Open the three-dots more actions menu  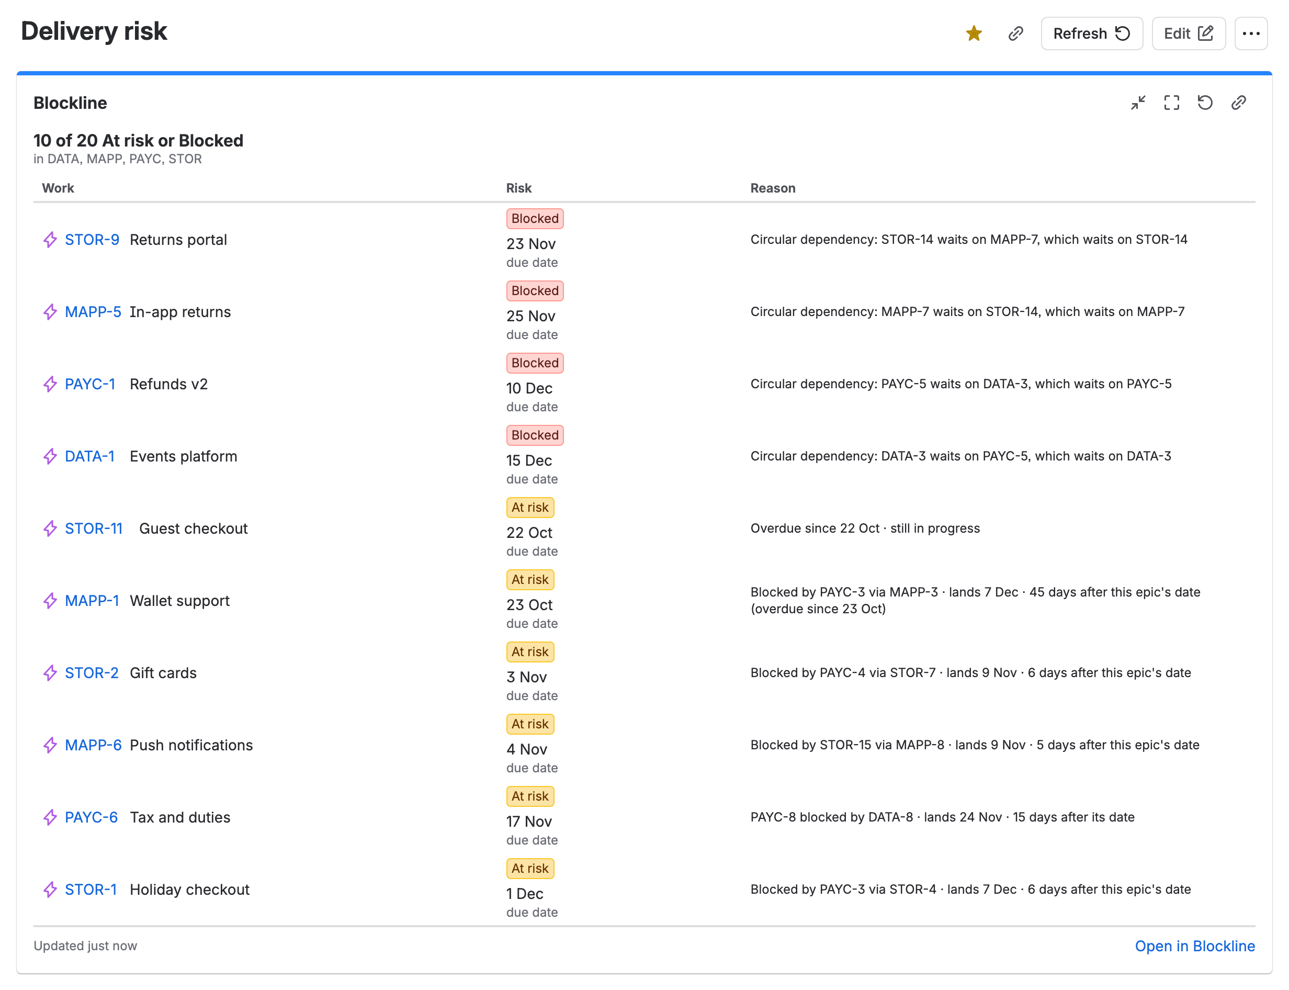pyautogui.click(x=1251, y=33)
